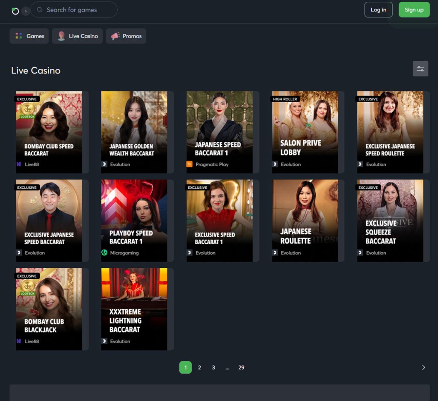Open the Promos tab
Screen dimensions: 438x401
click(x=126, y=36)
